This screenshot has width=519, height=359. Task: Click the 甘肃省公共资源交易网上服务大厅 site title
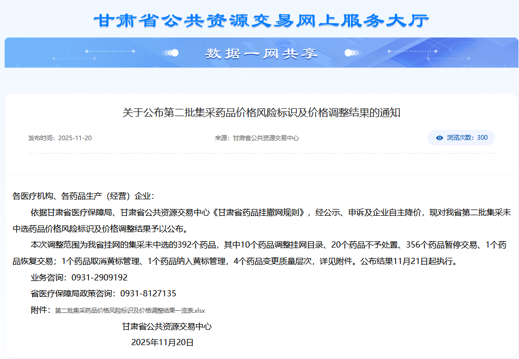(x=261, y=21)
